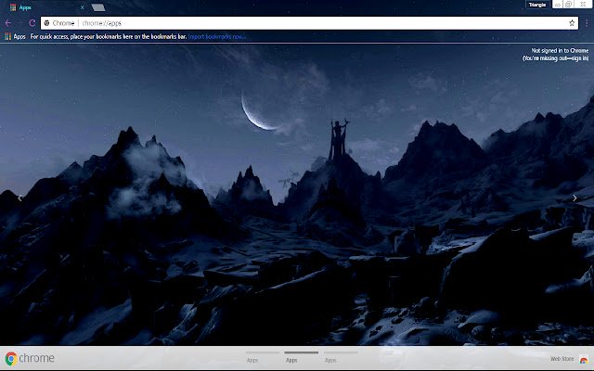This screenshot has width=594, height=371.
Task: Open the Apps shortcut in bookmarks bar
Action: click(15, 36)
